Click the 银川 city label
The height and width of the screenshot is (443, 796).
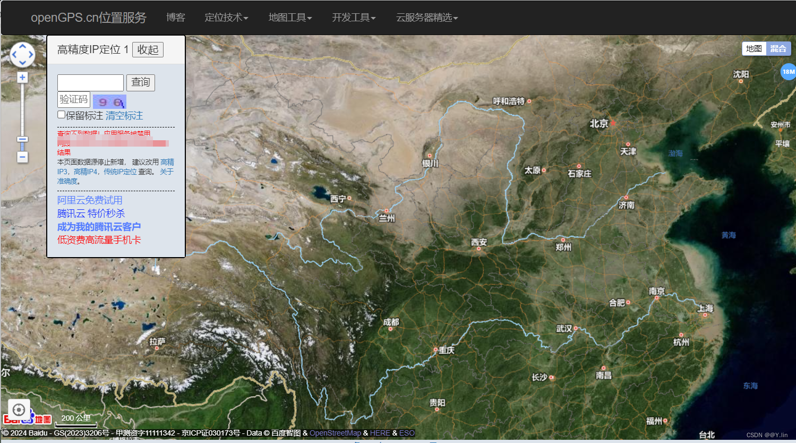point(430,163)
